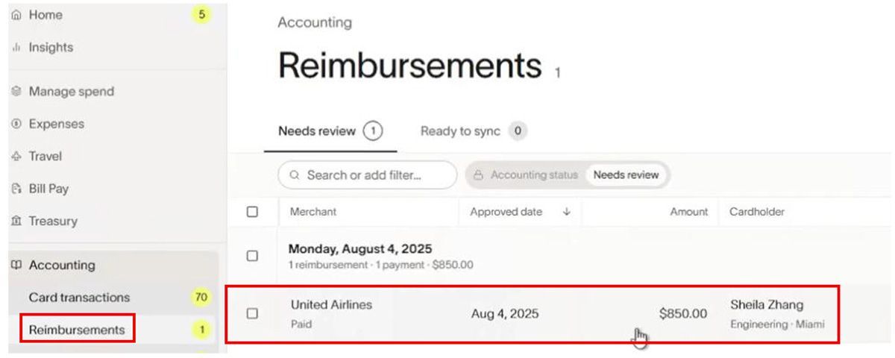
Task: Open the Needs review filter value
Action: click(x=626, y=175)
